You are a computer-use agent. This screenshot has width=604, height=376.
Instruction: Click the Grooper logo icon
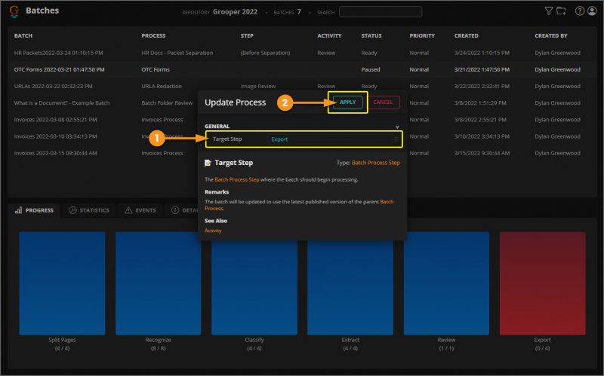(14, 11)
